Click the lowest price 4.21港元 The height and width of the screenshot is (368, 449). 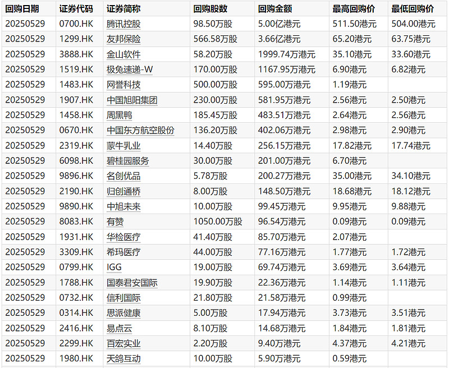(x=409, y=343)
